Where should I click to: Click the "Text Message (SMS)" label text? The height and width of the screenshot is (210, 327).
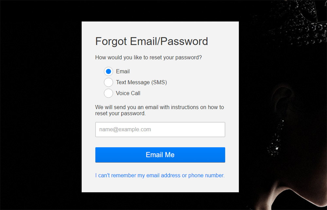(141, 82)
